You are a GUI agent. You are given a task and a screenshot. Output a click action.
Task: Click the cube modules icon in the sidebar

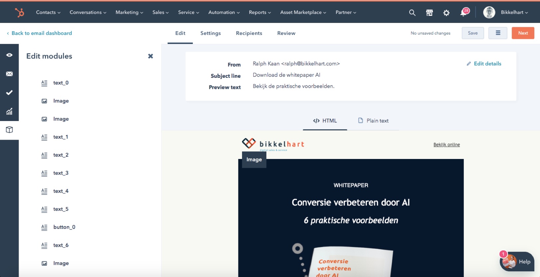pos(9,130)
